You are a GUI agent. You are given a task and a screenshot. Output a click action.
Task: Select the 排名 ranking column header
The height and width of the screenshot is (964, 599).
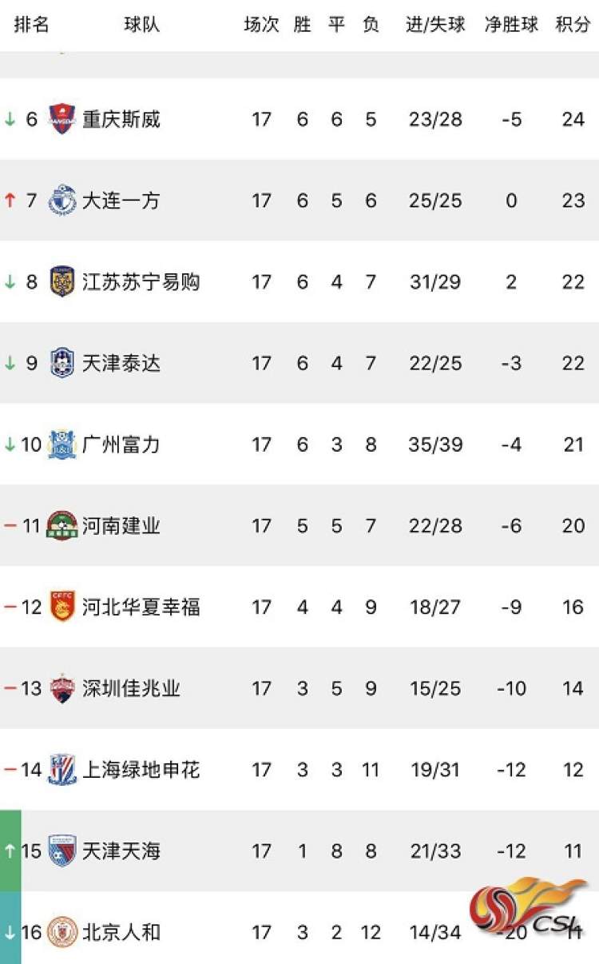32,25
